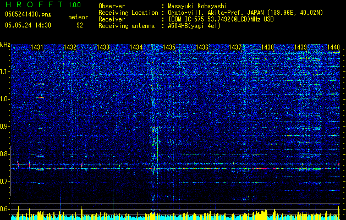Click the 0.8 frequency axis label
The image size is (346, 220).
(x=5, y=154)
